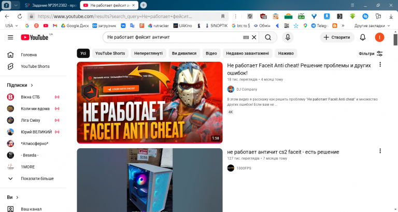
Task: Select the YouTube Shorts filter chip
Action: click(x=110, y=53)
